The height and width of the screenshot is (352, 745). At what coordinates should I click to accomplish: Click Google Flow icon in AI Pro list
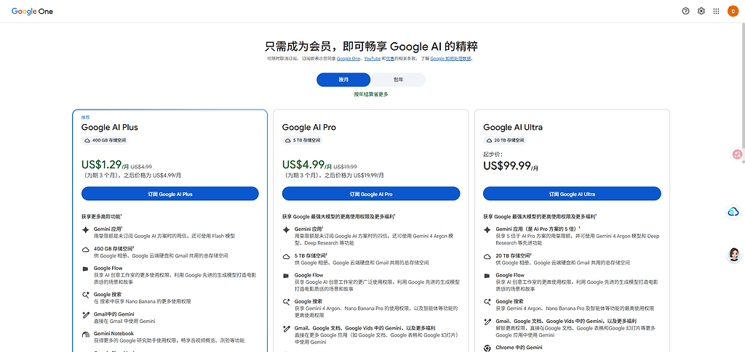point(287,276)
